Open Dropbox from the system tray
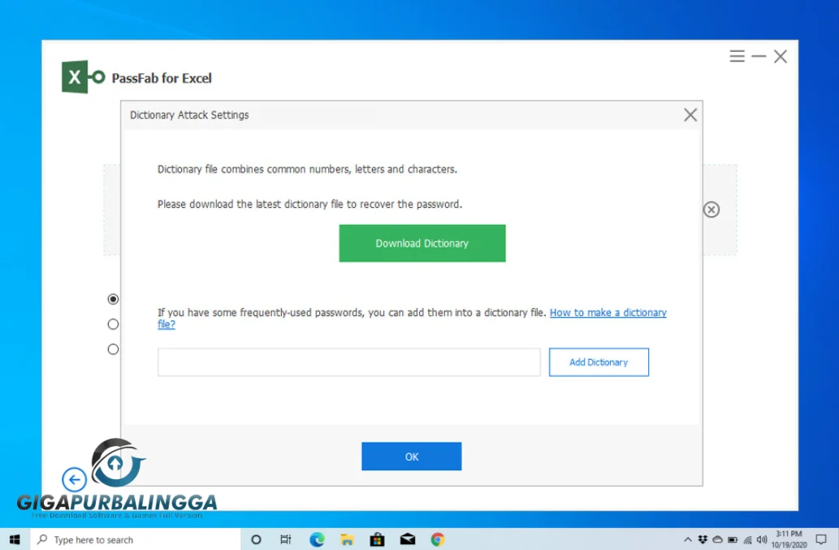 click(x=703, y=539)
